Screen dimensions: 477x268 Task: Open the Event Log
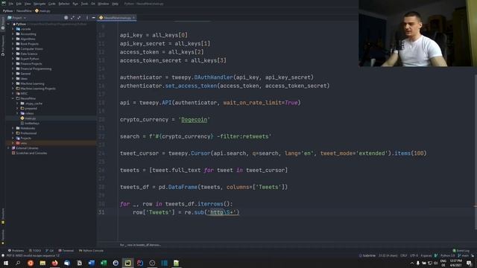(461, 251)
